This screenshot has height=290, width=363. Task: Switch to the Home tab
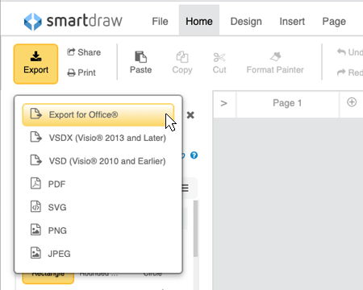click(x=199, y=20)
